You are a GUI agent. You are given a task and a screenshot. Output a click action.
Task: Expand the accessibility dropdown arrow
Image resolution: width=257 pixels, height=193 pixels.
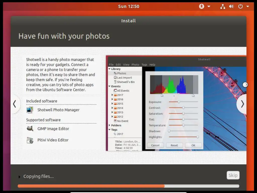209,7
